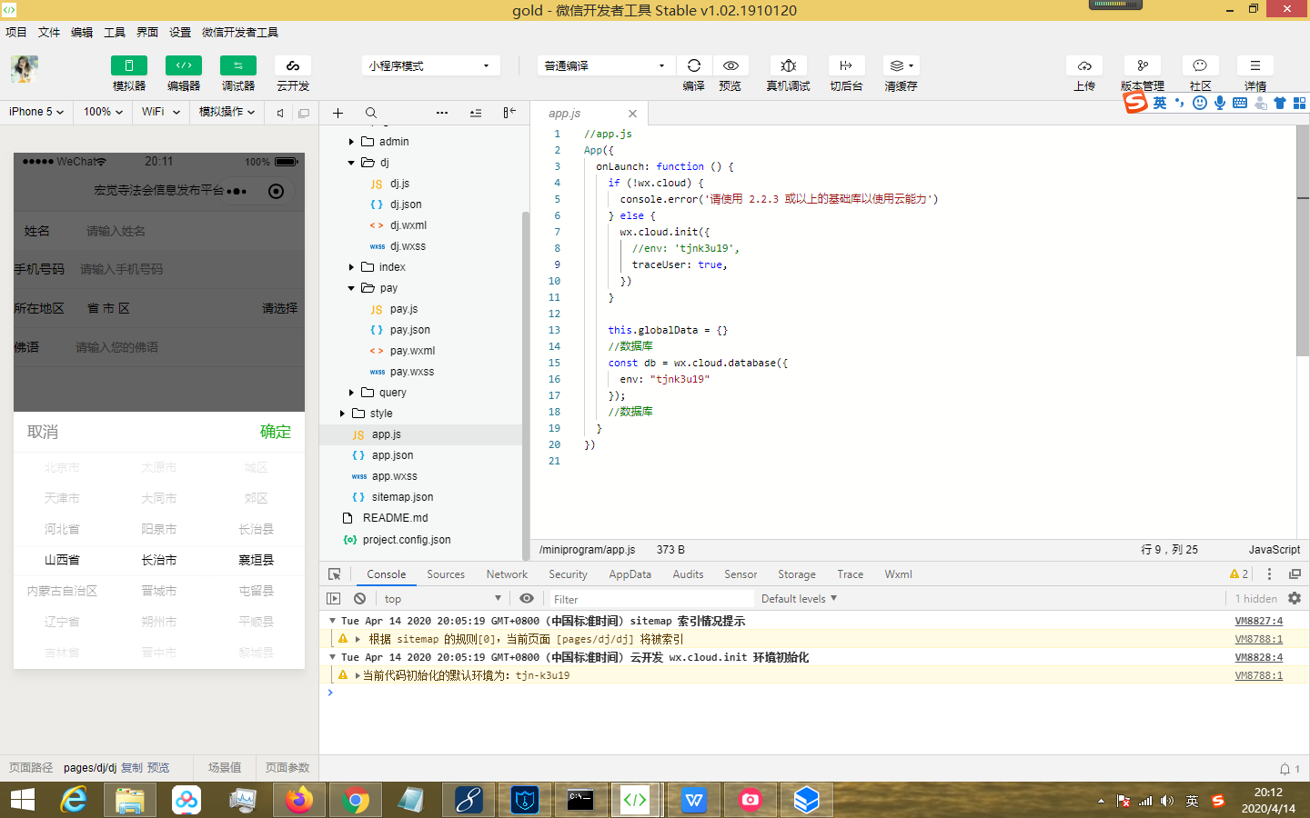
Task: Open the Default levels dropdown
Action: coord(799,599)
